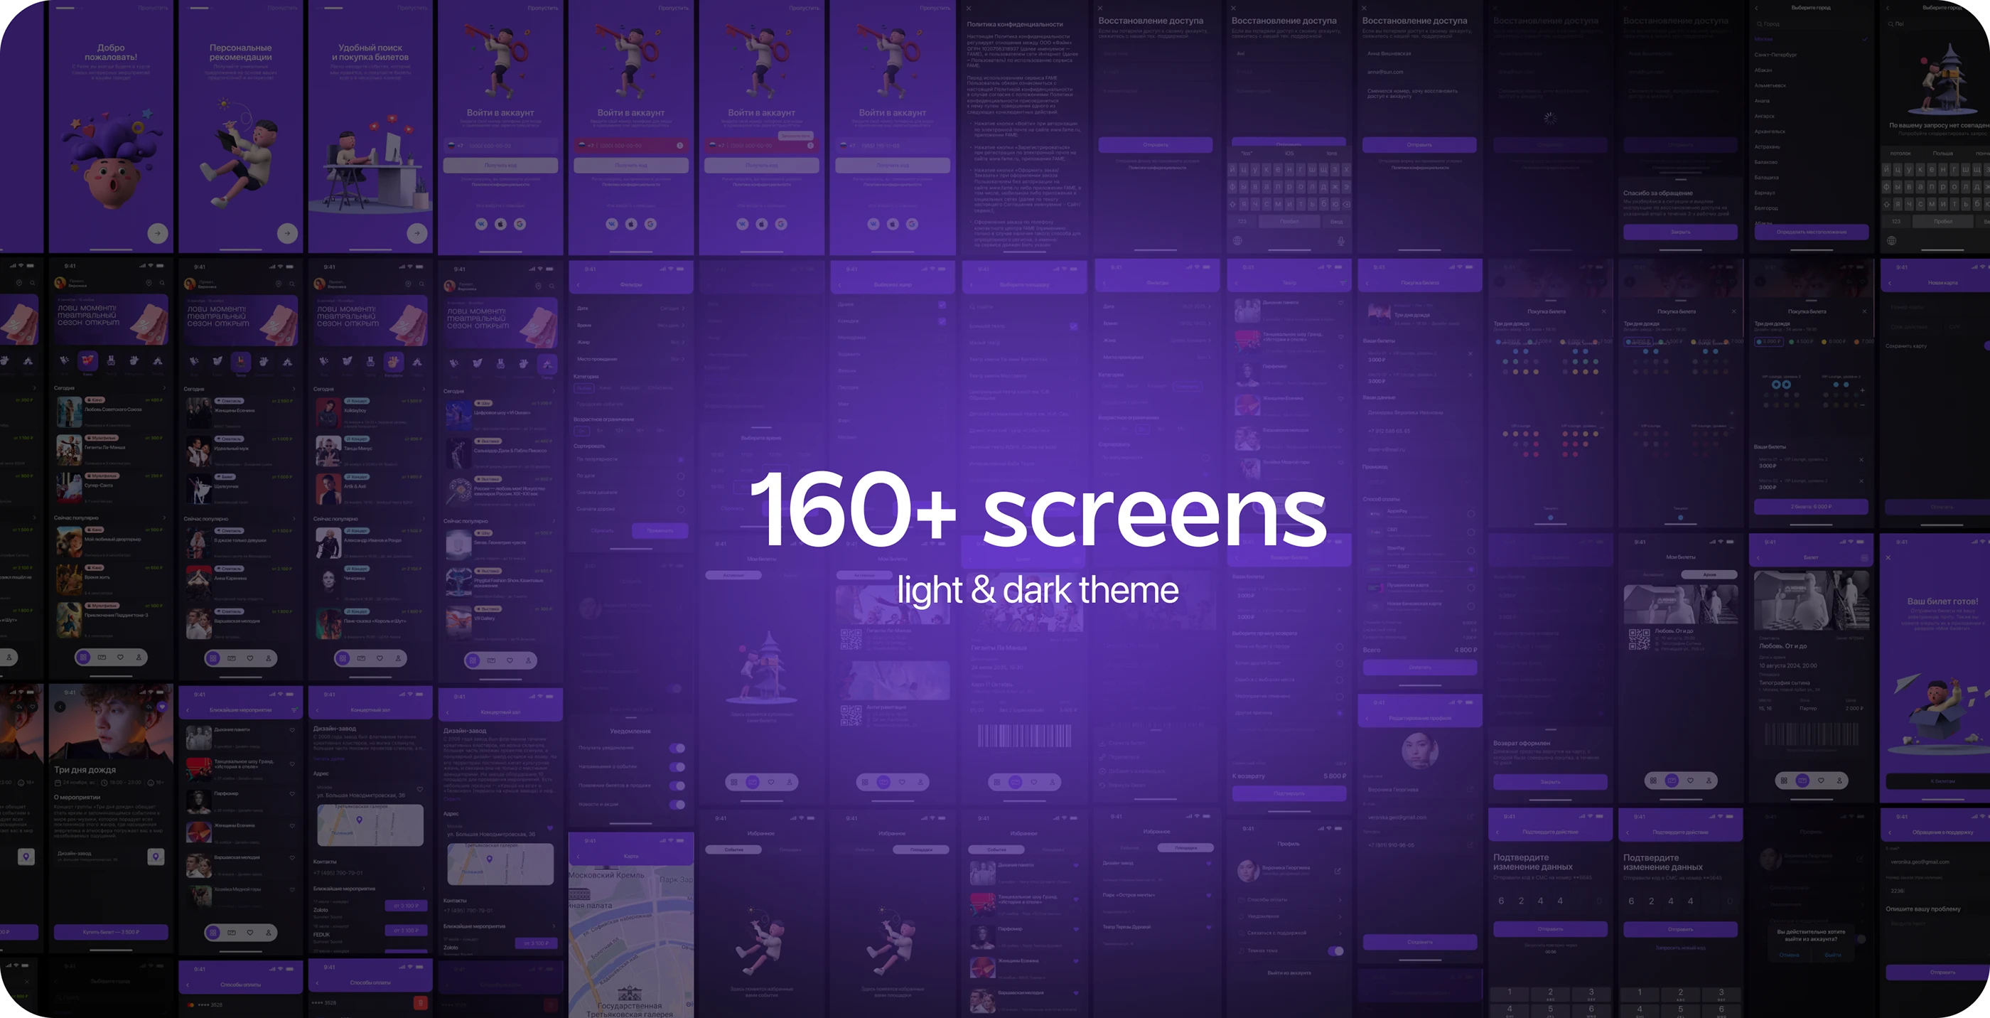Tap purple heart on Три дня дождя photo
This screenshot has width=1990, height=1018.
coord(161,707)
